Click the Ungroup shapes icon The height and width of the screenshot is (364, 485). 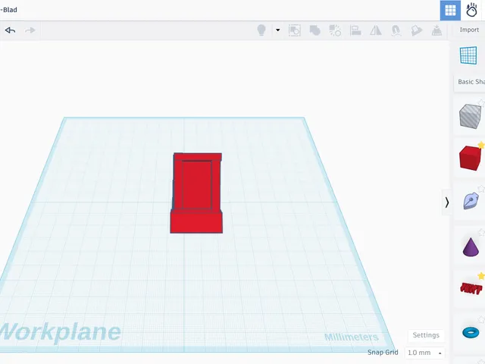tap(335, 30)
